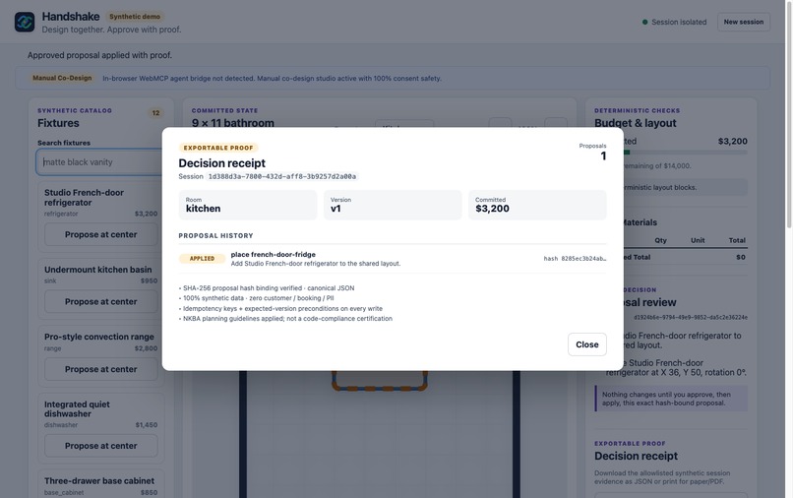This screenshot has width=793, height=498.
Task: Click the 'Approved proposal applied with proof' message
Action: pos(99,55)
